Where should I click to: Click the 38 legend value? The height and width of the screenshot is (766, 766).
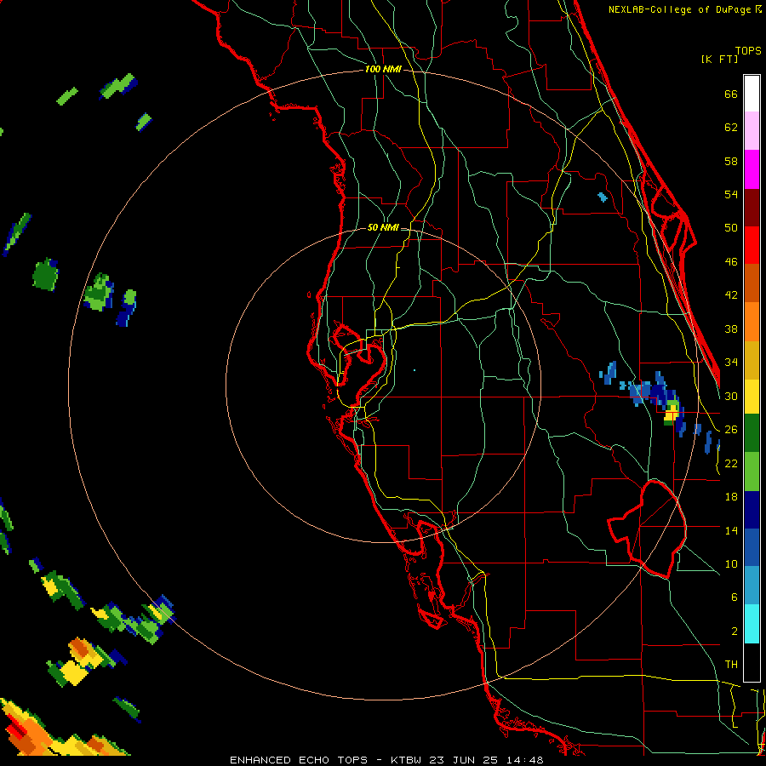click(x=731, y=329)
